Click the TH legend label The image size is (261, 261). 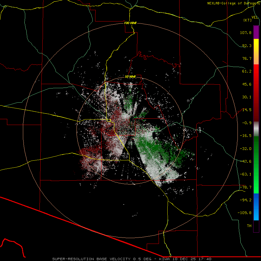tap(249, 226)
